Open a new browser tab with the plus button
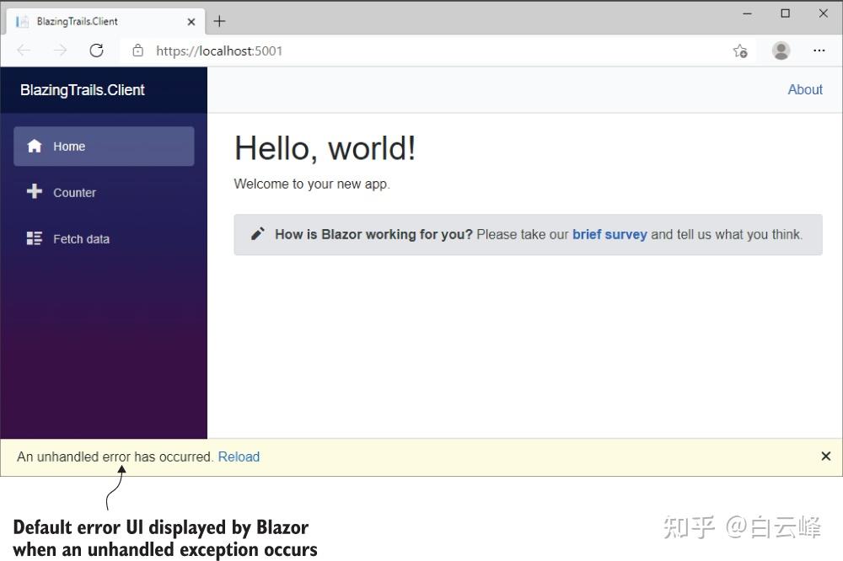843x561 pixels. pyautogui.click(x=219, y=20)
